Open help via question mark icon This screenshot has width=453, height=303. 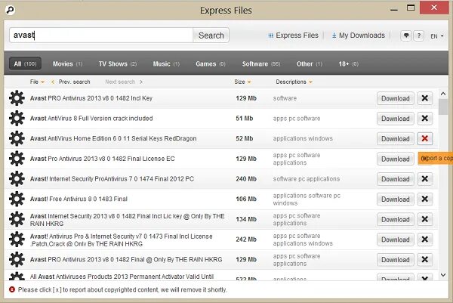point(418,36)
